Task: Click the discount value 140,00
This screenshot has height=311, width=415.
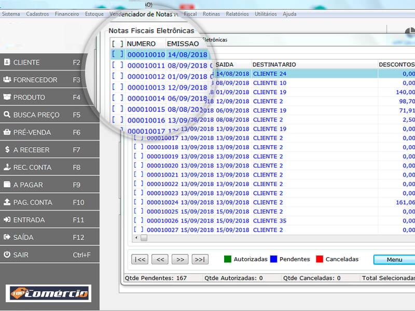Action: coord(405,92)
